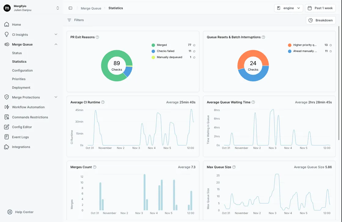The width and height of the screenshot is (342, 222).
Task: Click the Integrations puzzle icon
Action: pyautogui.click(x=7, y=147)
